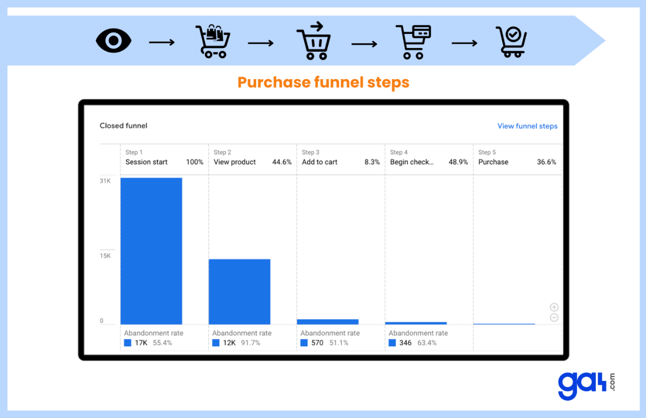Click the purchase cart with checkmark icon

pos(511,40)
